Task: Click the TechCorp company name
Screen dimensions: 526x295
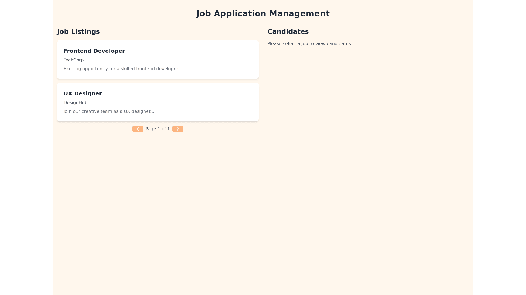Action: click(73, 60)
